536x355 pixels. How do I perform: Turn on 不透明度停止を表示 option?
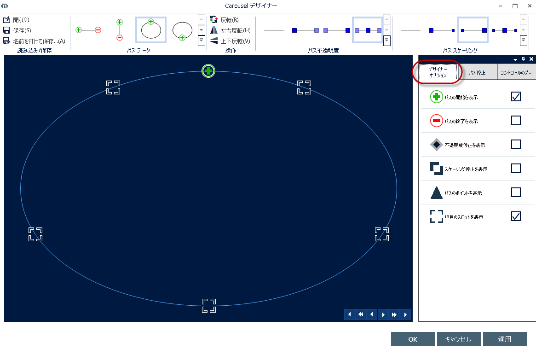(516, 144)
